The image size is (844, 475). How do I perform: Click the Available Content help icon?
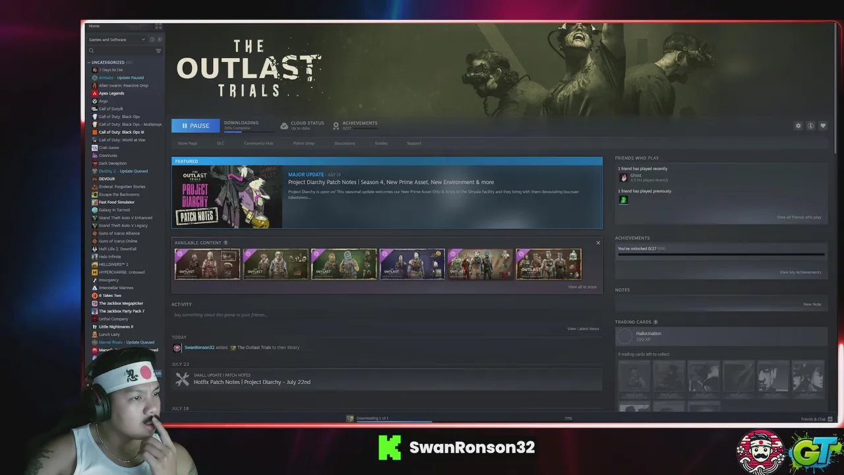click(226, 243)
